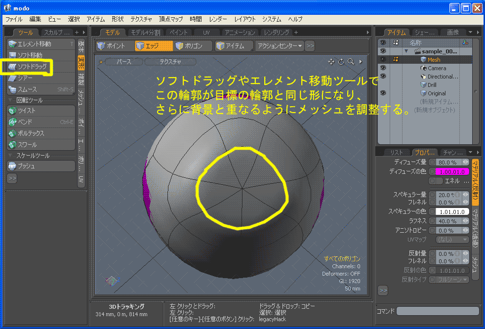Click the パース viewport view button
485x329 pixels.
124,62
